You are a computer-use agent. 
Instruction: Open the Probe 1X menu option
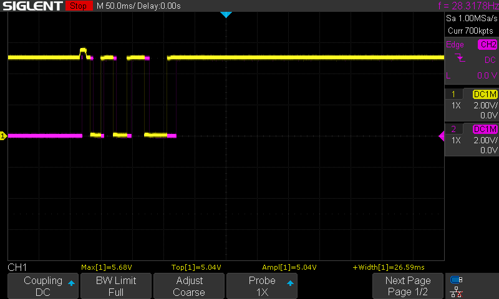(262, 286)
